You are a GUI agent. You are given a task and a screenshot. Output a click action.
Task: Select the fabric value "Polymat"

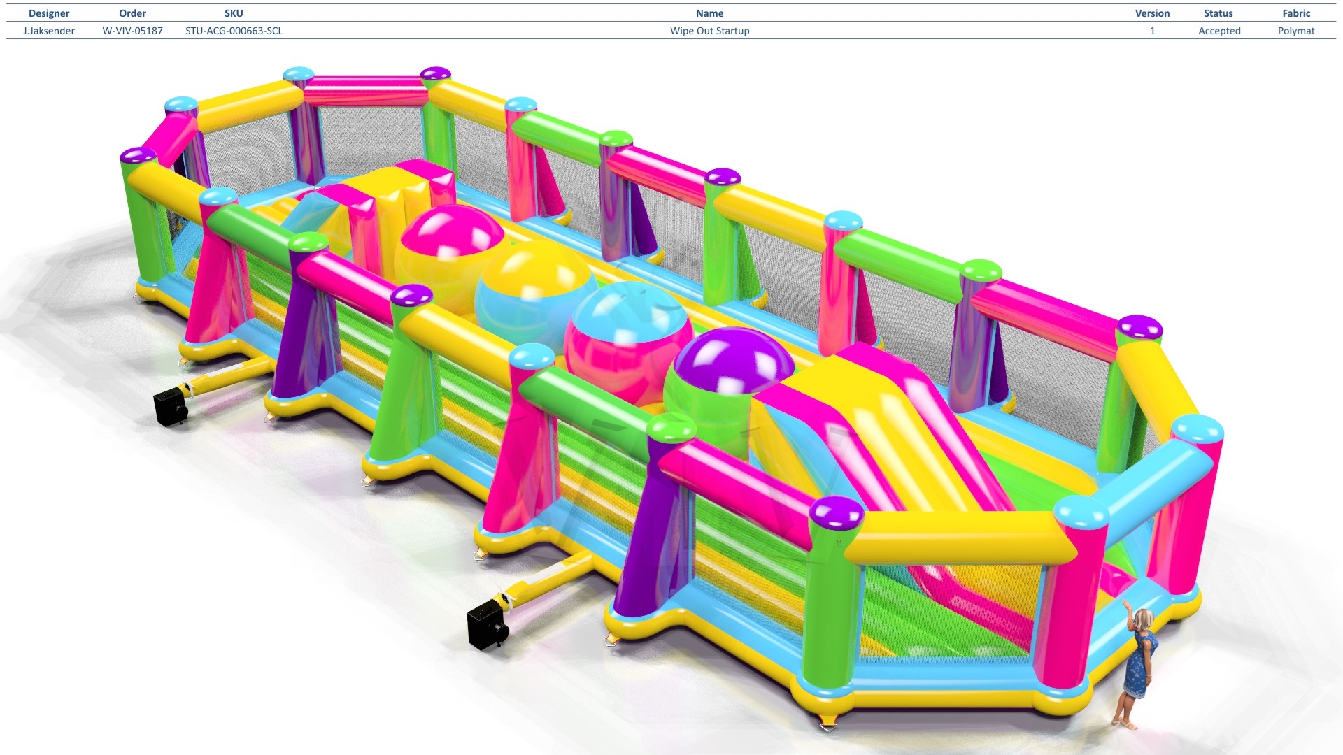(x=1296, y=31)
